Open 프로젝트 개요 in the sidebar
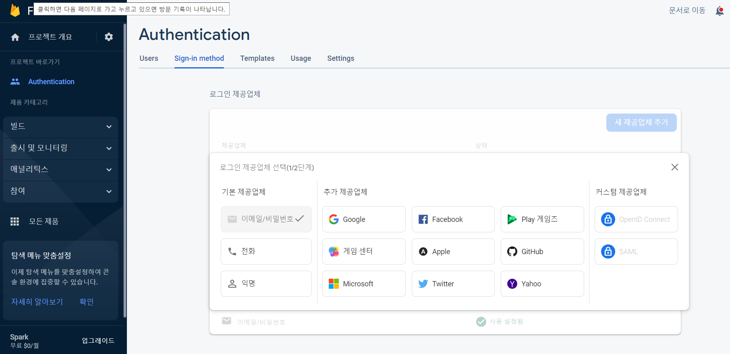 [x=50, y=37]
